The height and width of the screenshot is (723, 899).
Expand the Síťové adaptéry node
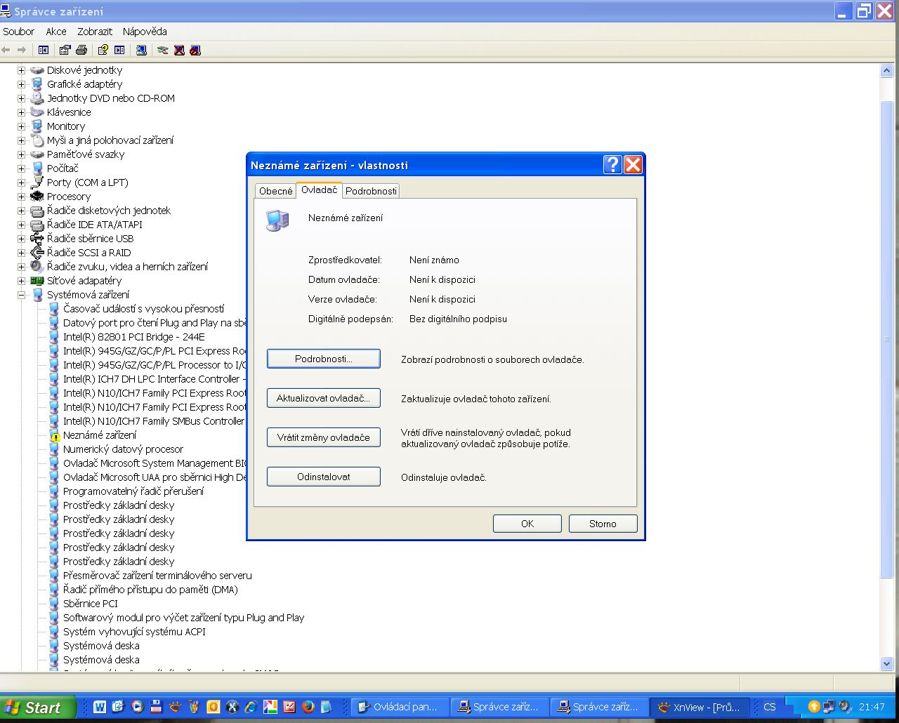[x=21, y=281]
